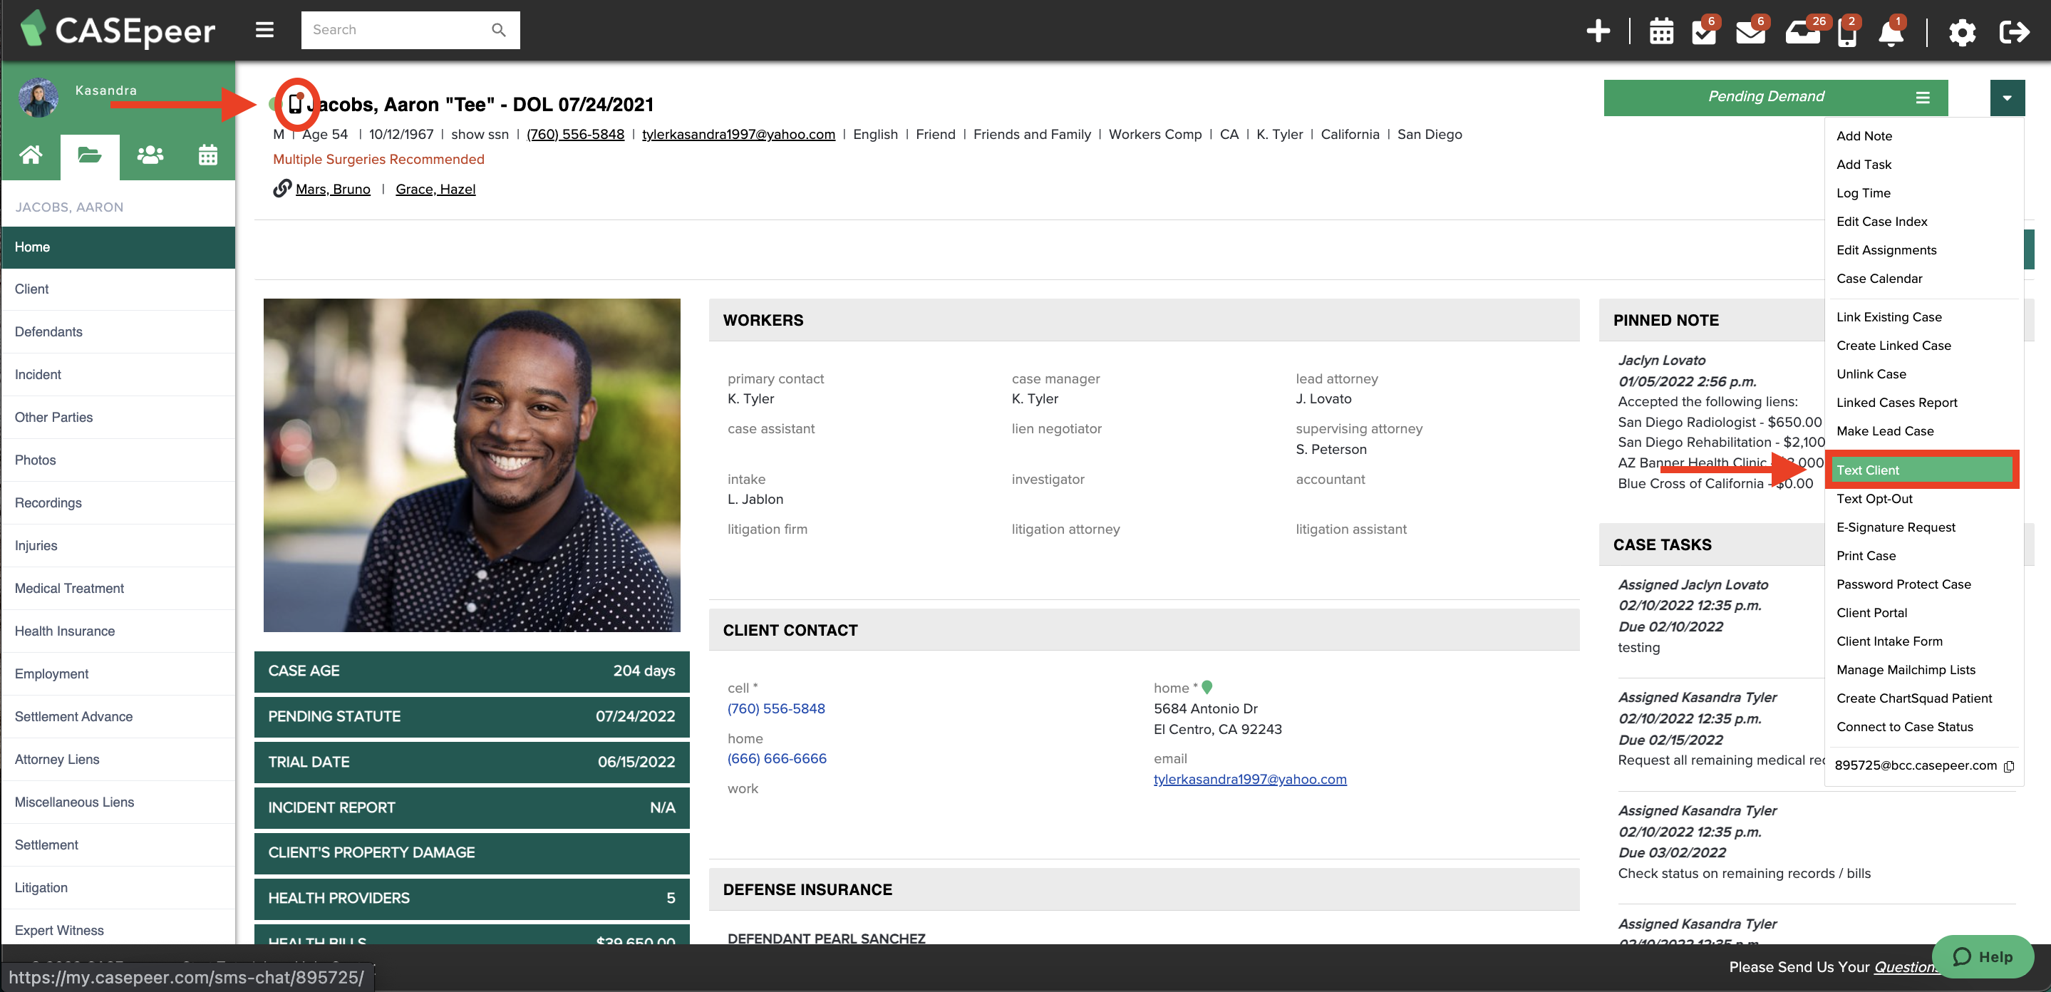Open settings gear icon
The image size is (2051, 992).
click(x=1962, y=32)
